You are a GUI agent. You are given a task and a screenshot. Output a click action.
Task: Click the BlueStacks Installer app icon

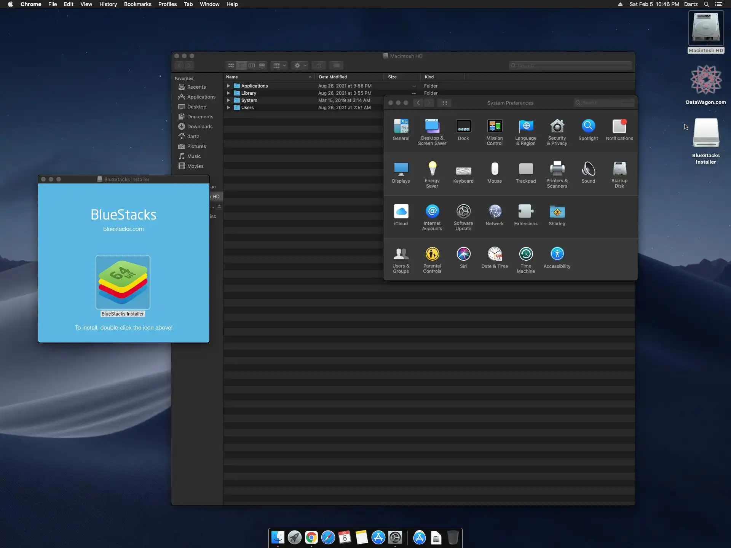click(x=123, y=282)
